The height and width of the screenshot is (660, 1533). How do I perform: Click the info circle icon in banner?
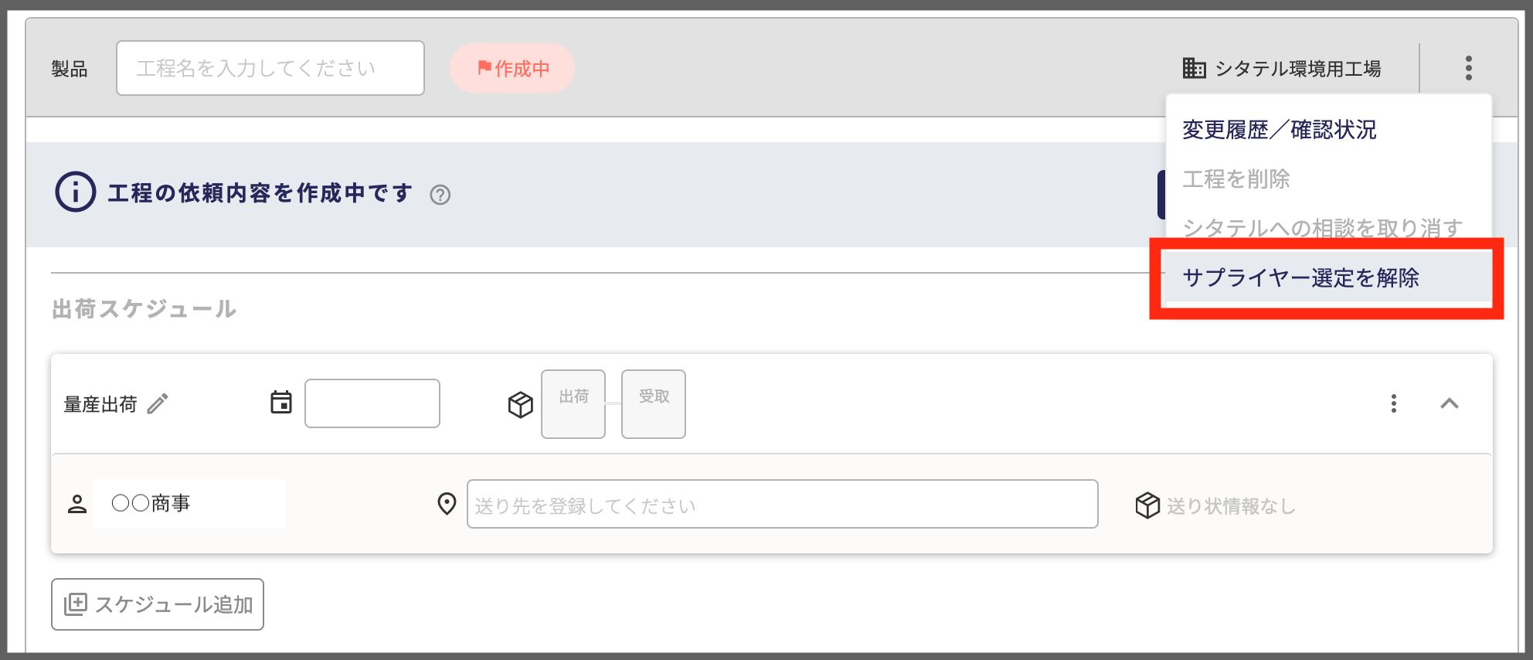[76, 192]
